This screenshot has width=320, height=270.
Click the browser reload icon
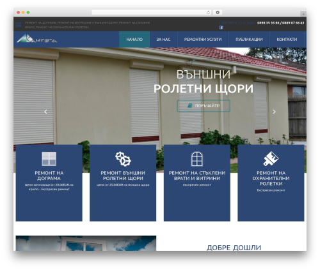pyautogui.click(x=208, y=13)
